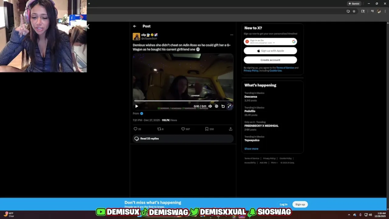Screen dimensions: 389x219
Task: Open Google Lens search icon in toolbar
Action: pyautogui.click(x=363, y=11)
